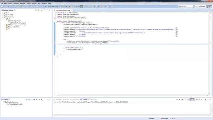213x120 pixels.
Task: Switch to the Debug tab in bottom panel
Action: (x=94, y=100)
